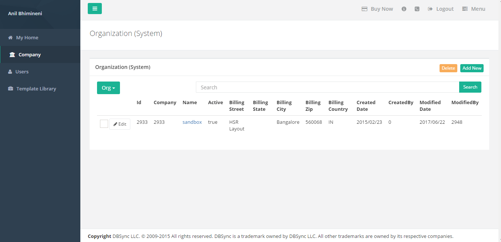
Task: Check the sandbox row checkbox
Action: tap(104, 124)
